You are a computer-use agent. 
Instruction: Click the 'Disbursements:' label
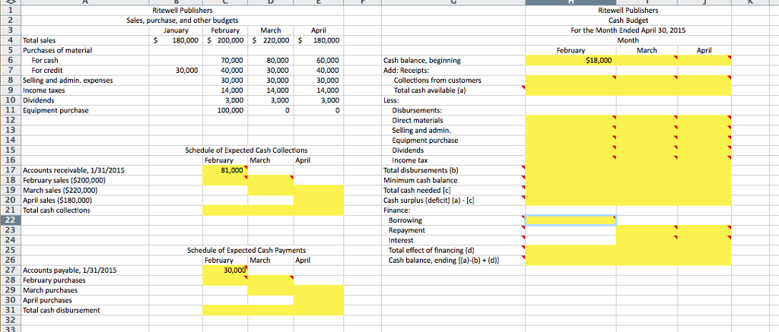[x=417, y=110]
